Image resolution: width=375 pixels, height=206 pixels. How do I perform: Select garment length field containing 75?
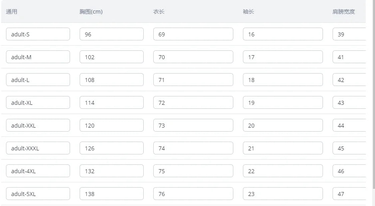click(193, 171)
